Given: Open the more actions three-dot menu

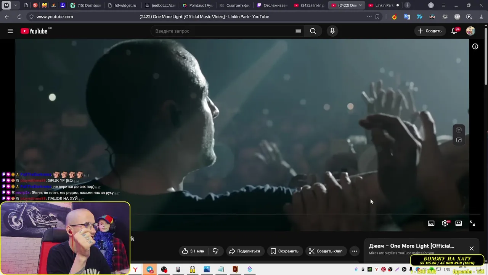Looking at the screenshot, I should point(355,251).
